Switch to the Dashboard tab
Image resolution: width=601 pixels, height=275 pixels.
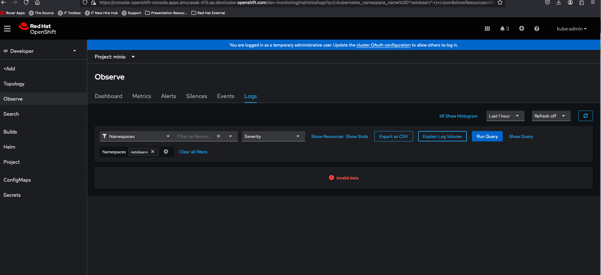coord(108,96)
